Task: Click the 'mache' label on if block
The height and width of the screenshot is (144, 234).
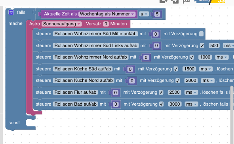Action: [15, 23]
